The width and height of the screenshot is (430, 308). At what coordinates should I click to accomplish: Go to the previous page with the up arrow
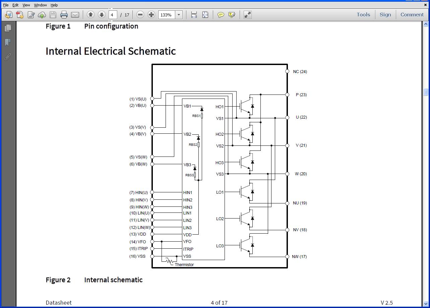point(90,15)
